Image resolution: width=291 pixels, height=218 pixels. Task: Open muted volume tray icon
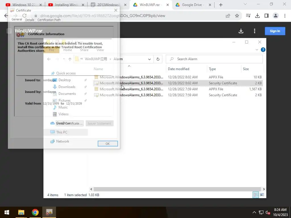pos(268,212)
